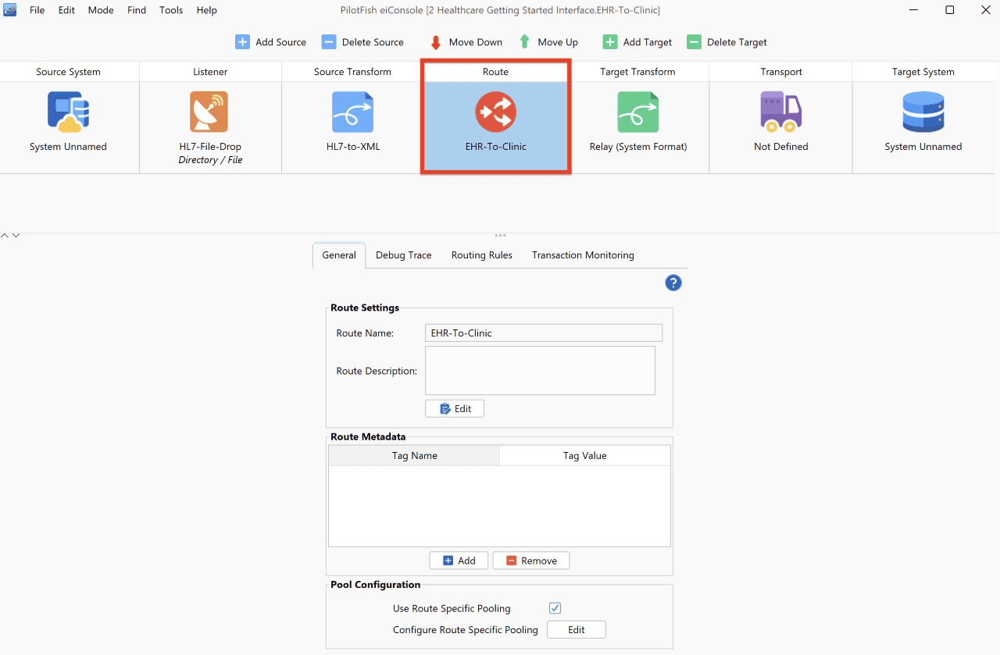The width and height of the screenshot is (1000, 655).
Task: Select the Source System Unnamed icon
Action: coord(68,112)
